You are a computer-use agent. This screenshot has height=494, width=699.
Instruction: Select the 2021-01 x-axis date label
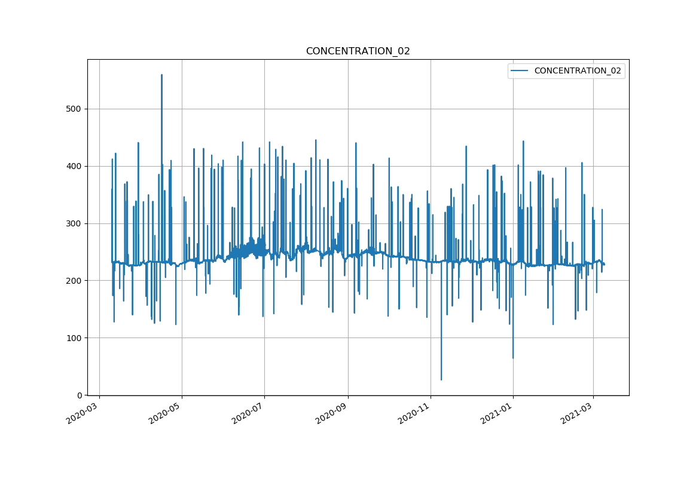497,413
